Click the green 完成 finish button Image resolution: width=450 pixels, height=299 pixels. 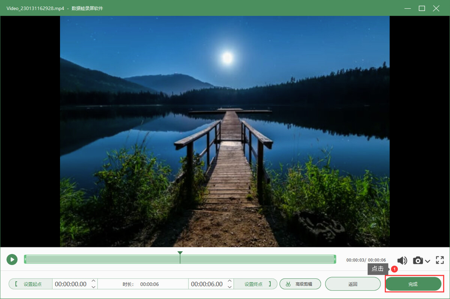click(x=413, y=284)
